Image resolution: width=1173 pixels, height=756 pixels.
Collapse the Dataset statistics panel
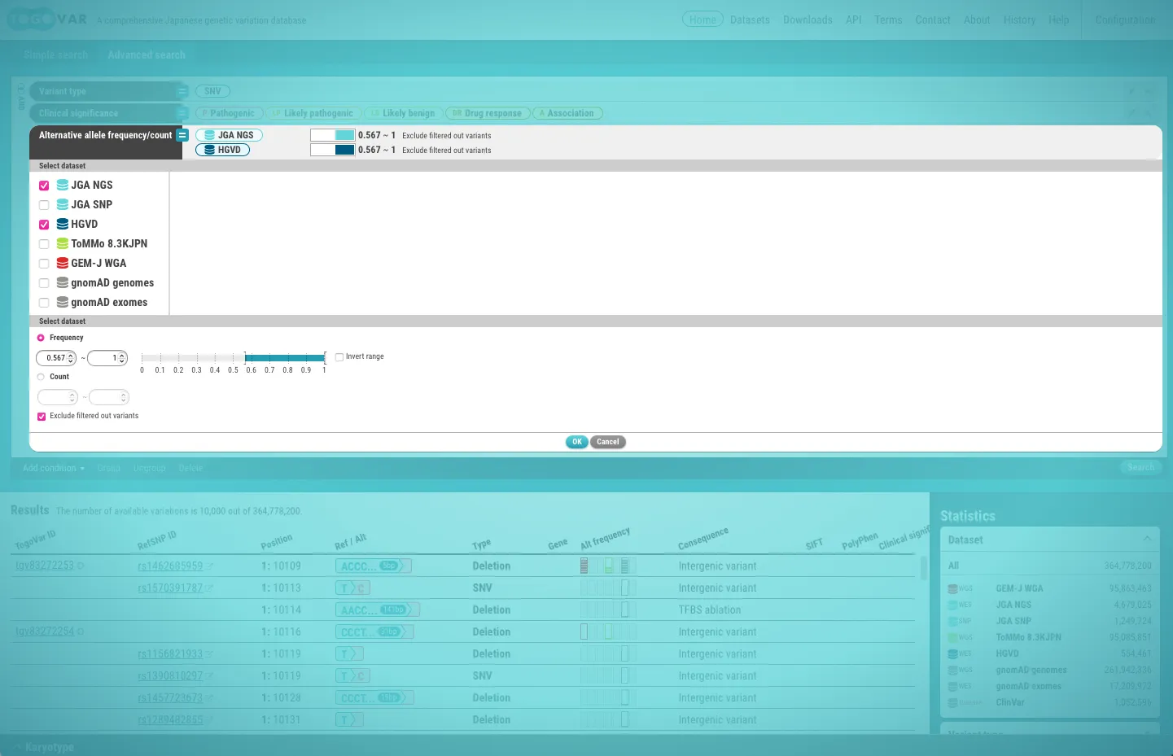1147,540
